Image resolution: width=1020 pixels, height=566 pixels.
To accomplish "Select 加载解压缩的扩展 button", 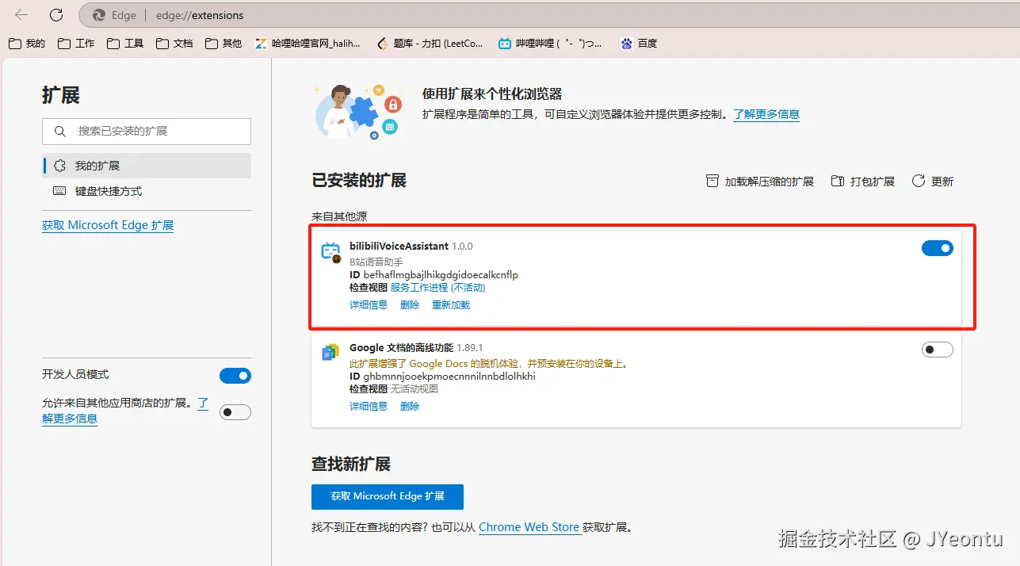I will (760, 182).
